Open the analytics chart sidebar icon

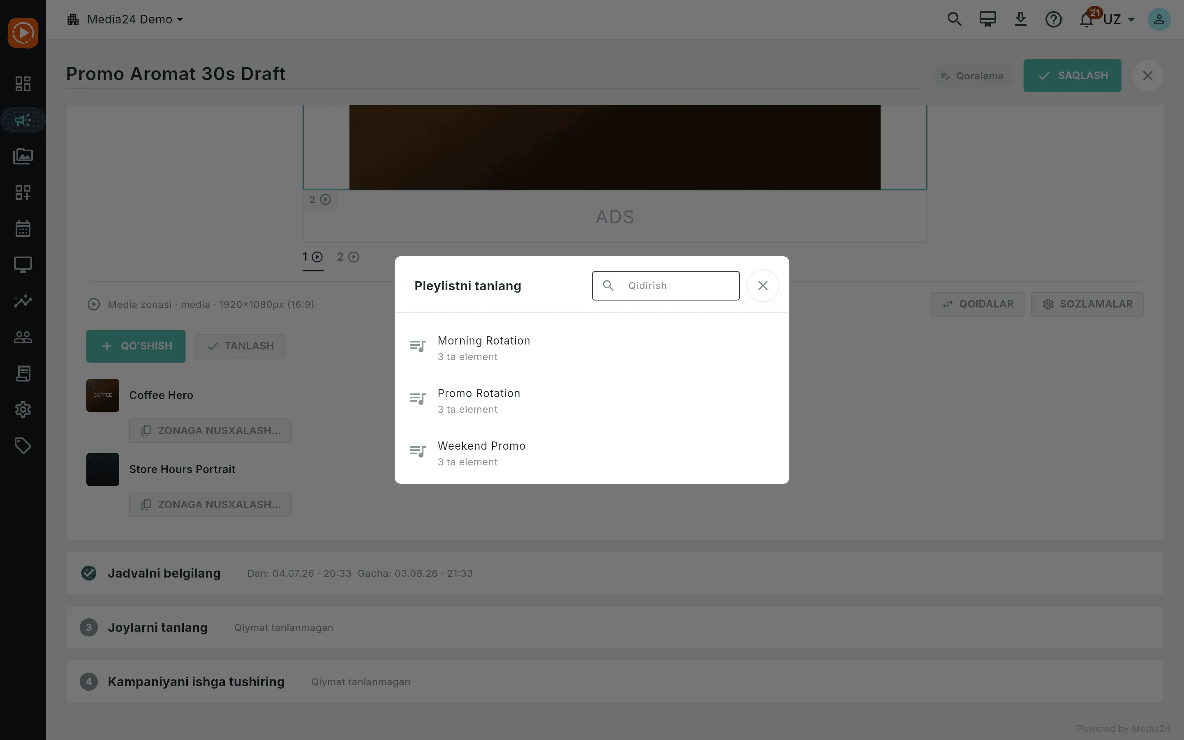(23, 301)
